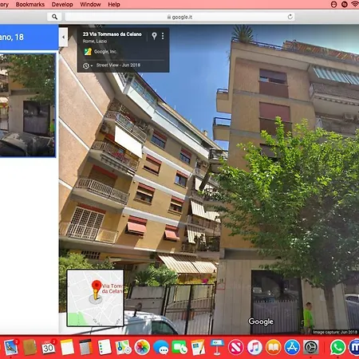Open the mini map showing Via Tommaso da Celano
This screenshot has height=359, width=359.
[95, 298]
